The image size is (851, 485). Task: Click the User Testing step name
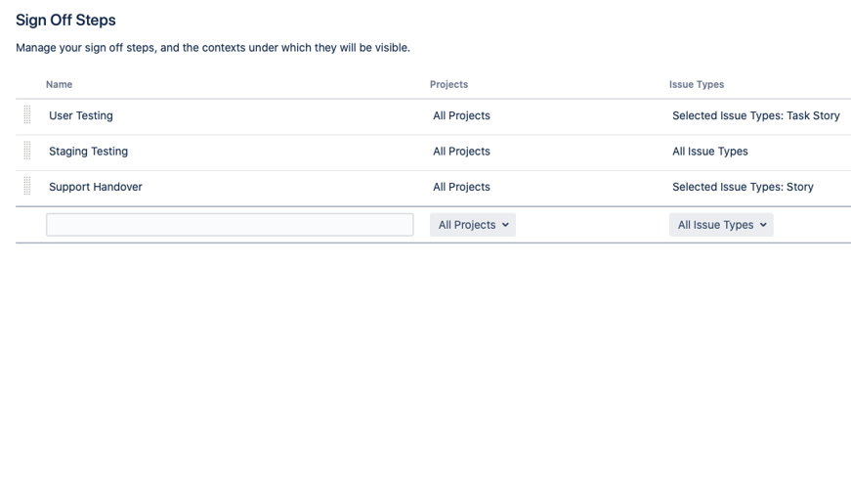(81, 115)
